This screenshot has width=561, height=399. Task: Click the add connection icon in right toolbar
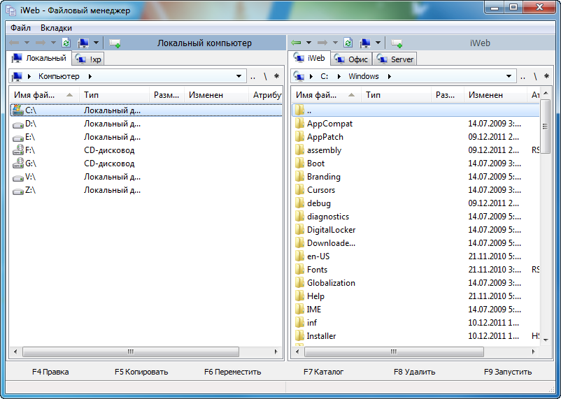pyautogui.click(x=397, y=43)
